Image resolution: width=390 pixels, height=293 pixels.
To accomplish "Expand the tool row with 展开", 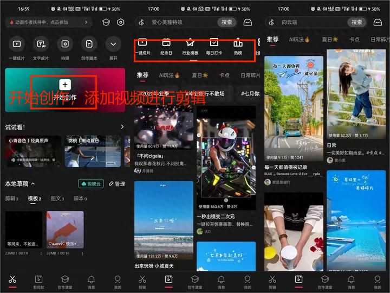I will [x=113, y=44].
